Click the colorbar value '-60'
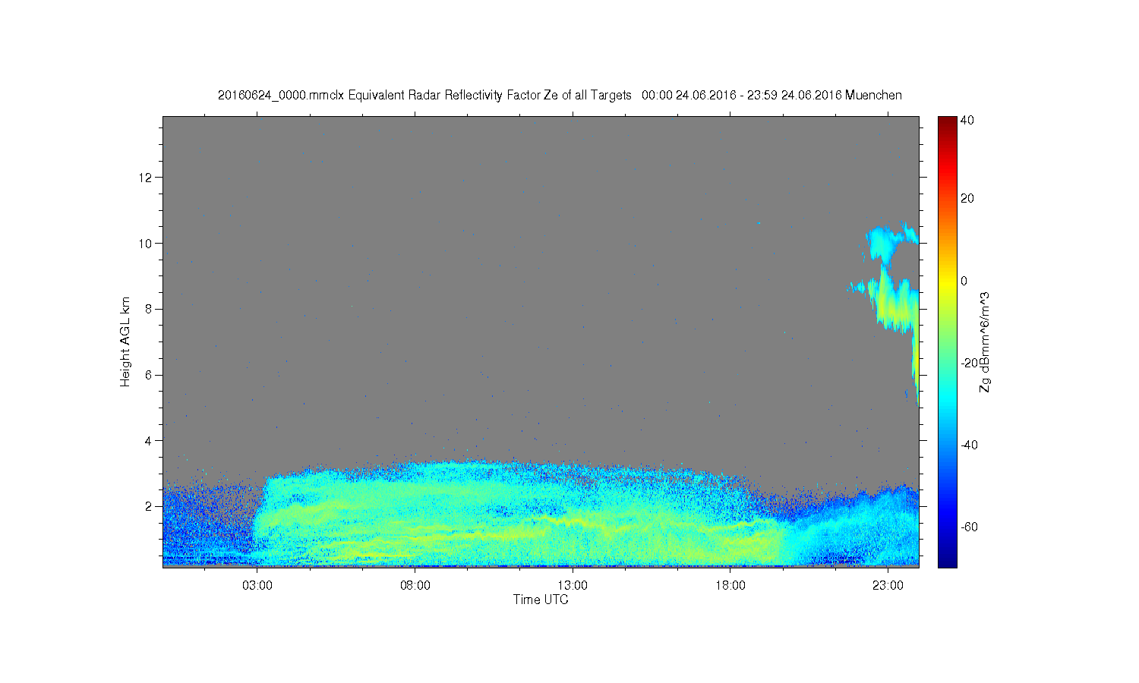Screen dimensions: 1139x683 pos(969,527)
